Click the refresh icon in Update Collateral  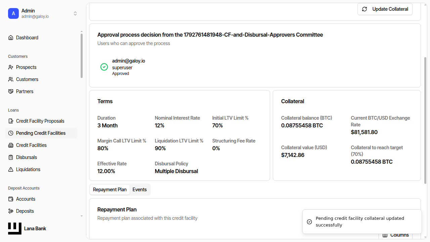pyautogui.click(x=364, y=9)
